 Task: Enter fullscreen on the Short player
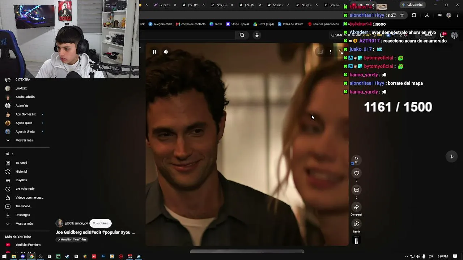tap(341, 52)
